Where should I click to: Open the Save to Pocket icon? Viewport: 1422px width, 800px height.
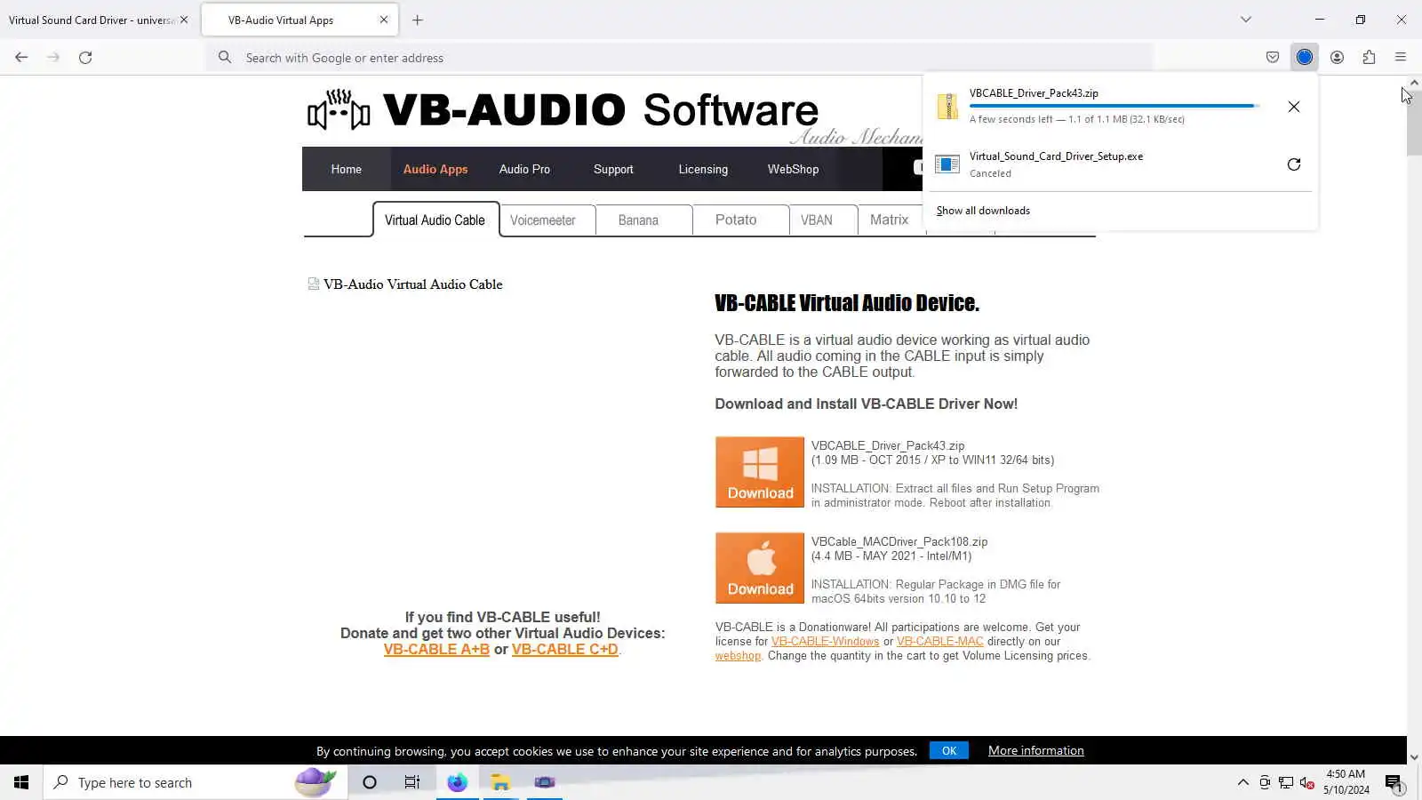(1273, 58)
